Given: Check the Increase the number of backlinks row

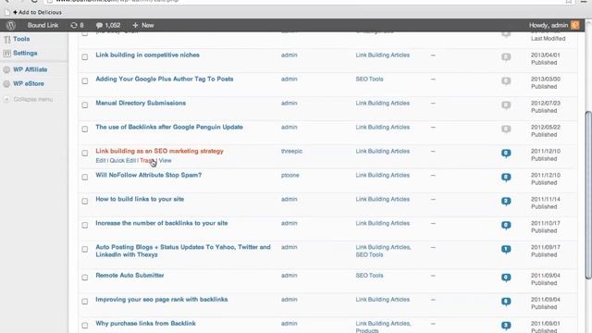Looking at the screenshot, I should pos(85,225).
